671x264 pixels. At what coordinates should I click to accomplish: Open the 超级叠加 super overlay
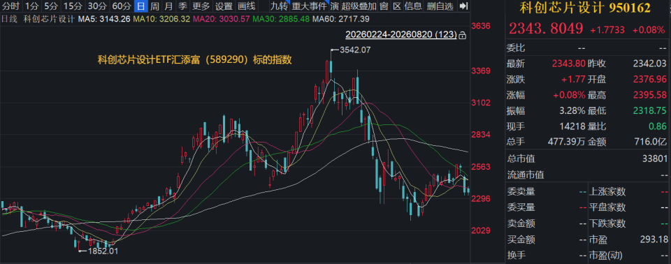(359, 6)
